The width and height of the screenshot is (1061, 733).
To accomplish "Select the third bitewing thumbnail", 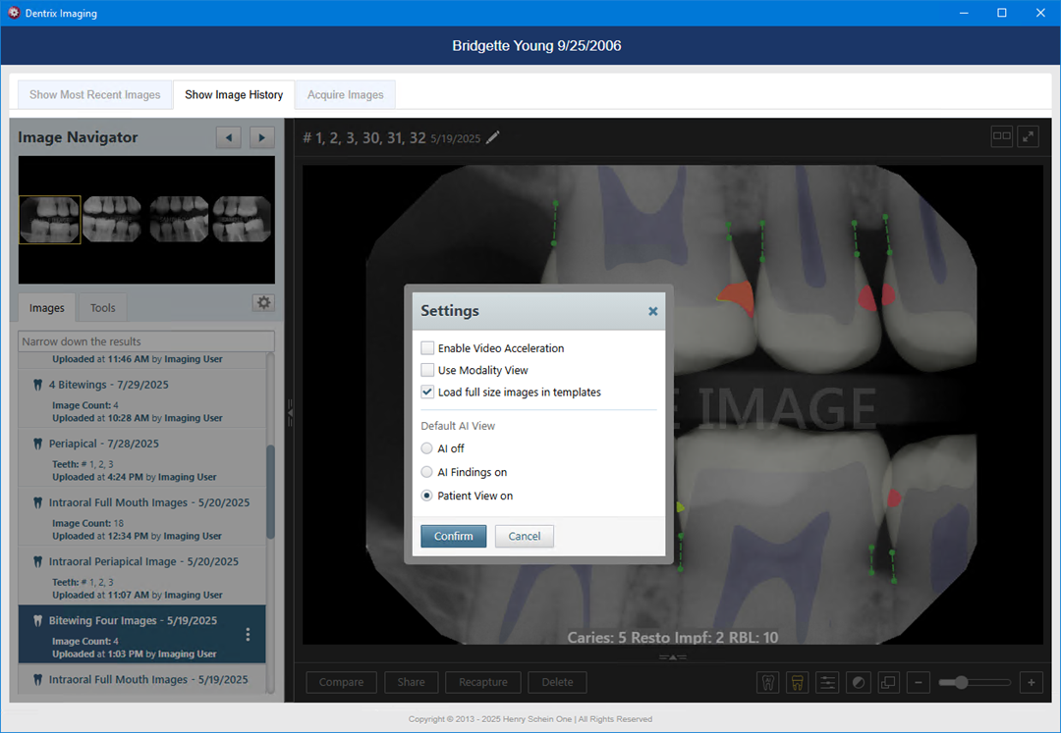I will coord(179,220).
